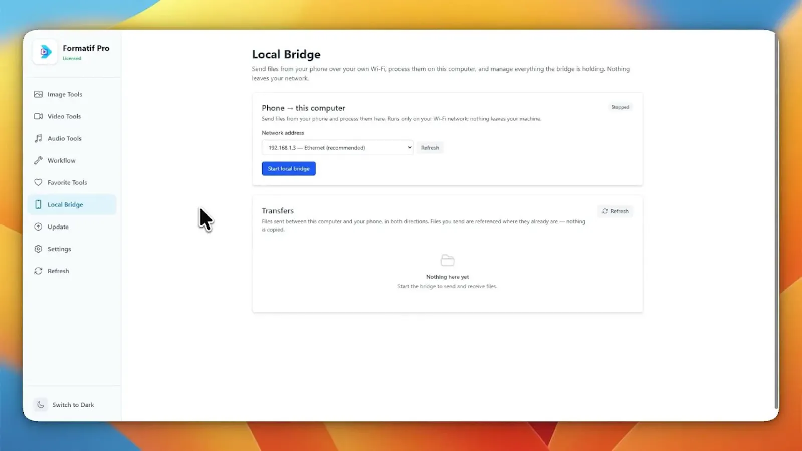Click the Audio Tools music note icon

(38, 138)
